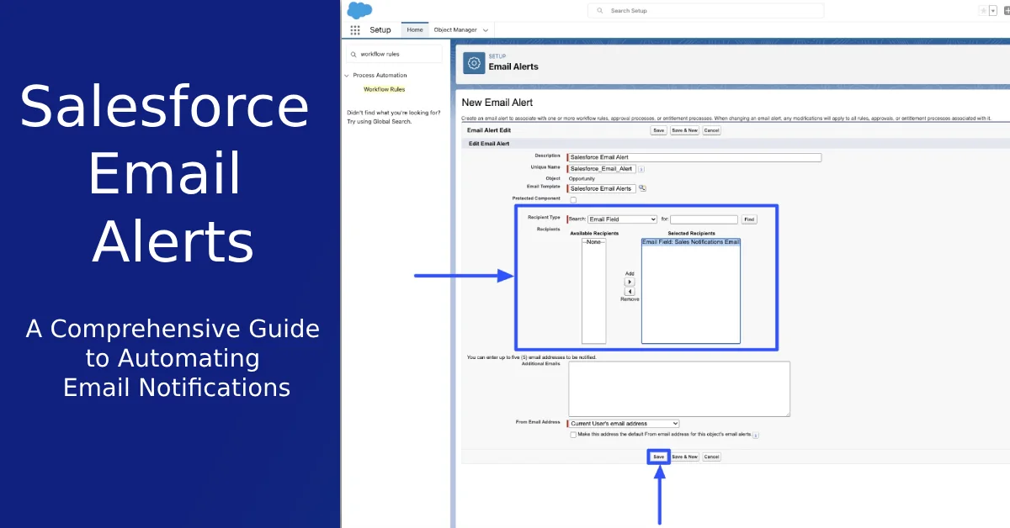Click the Email Template lookup icon
Screen dimensions: 1010x528
tap(642, 188)
